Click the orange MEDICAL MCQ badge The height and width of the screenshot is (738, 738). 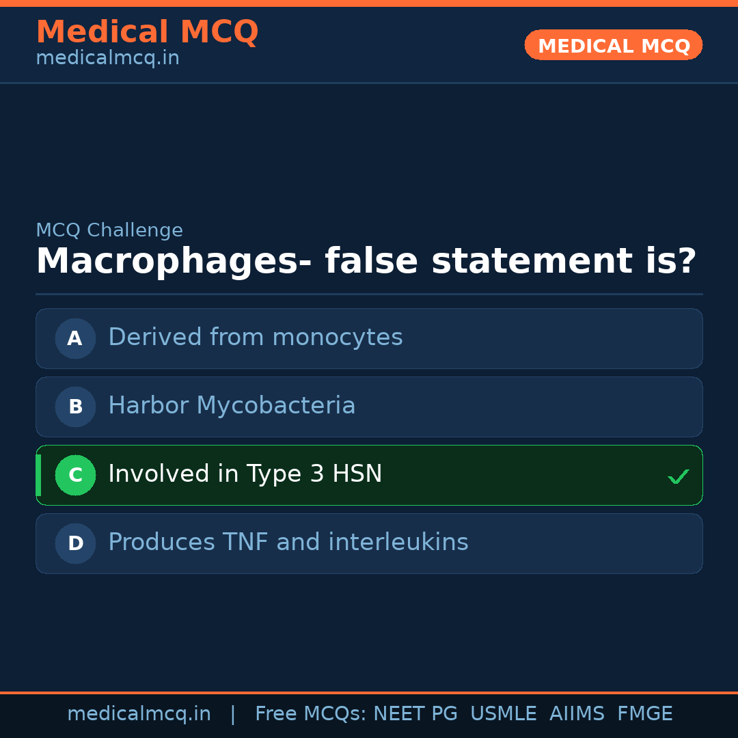coord(613,45)
